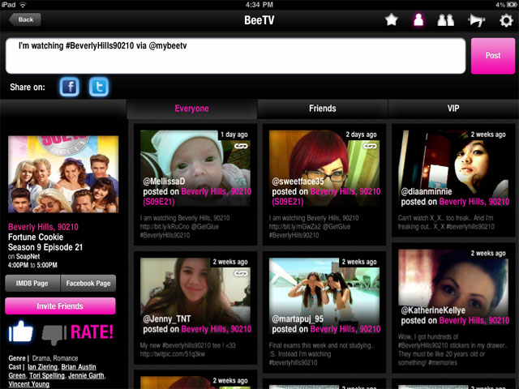Open @martapuj_95 photo
Image resolution: width=519 pixels, height=389 pixels.
[x=324, y=296]
